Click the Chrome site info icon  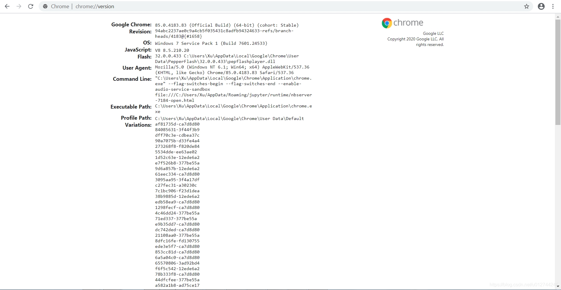click(45, 6)
